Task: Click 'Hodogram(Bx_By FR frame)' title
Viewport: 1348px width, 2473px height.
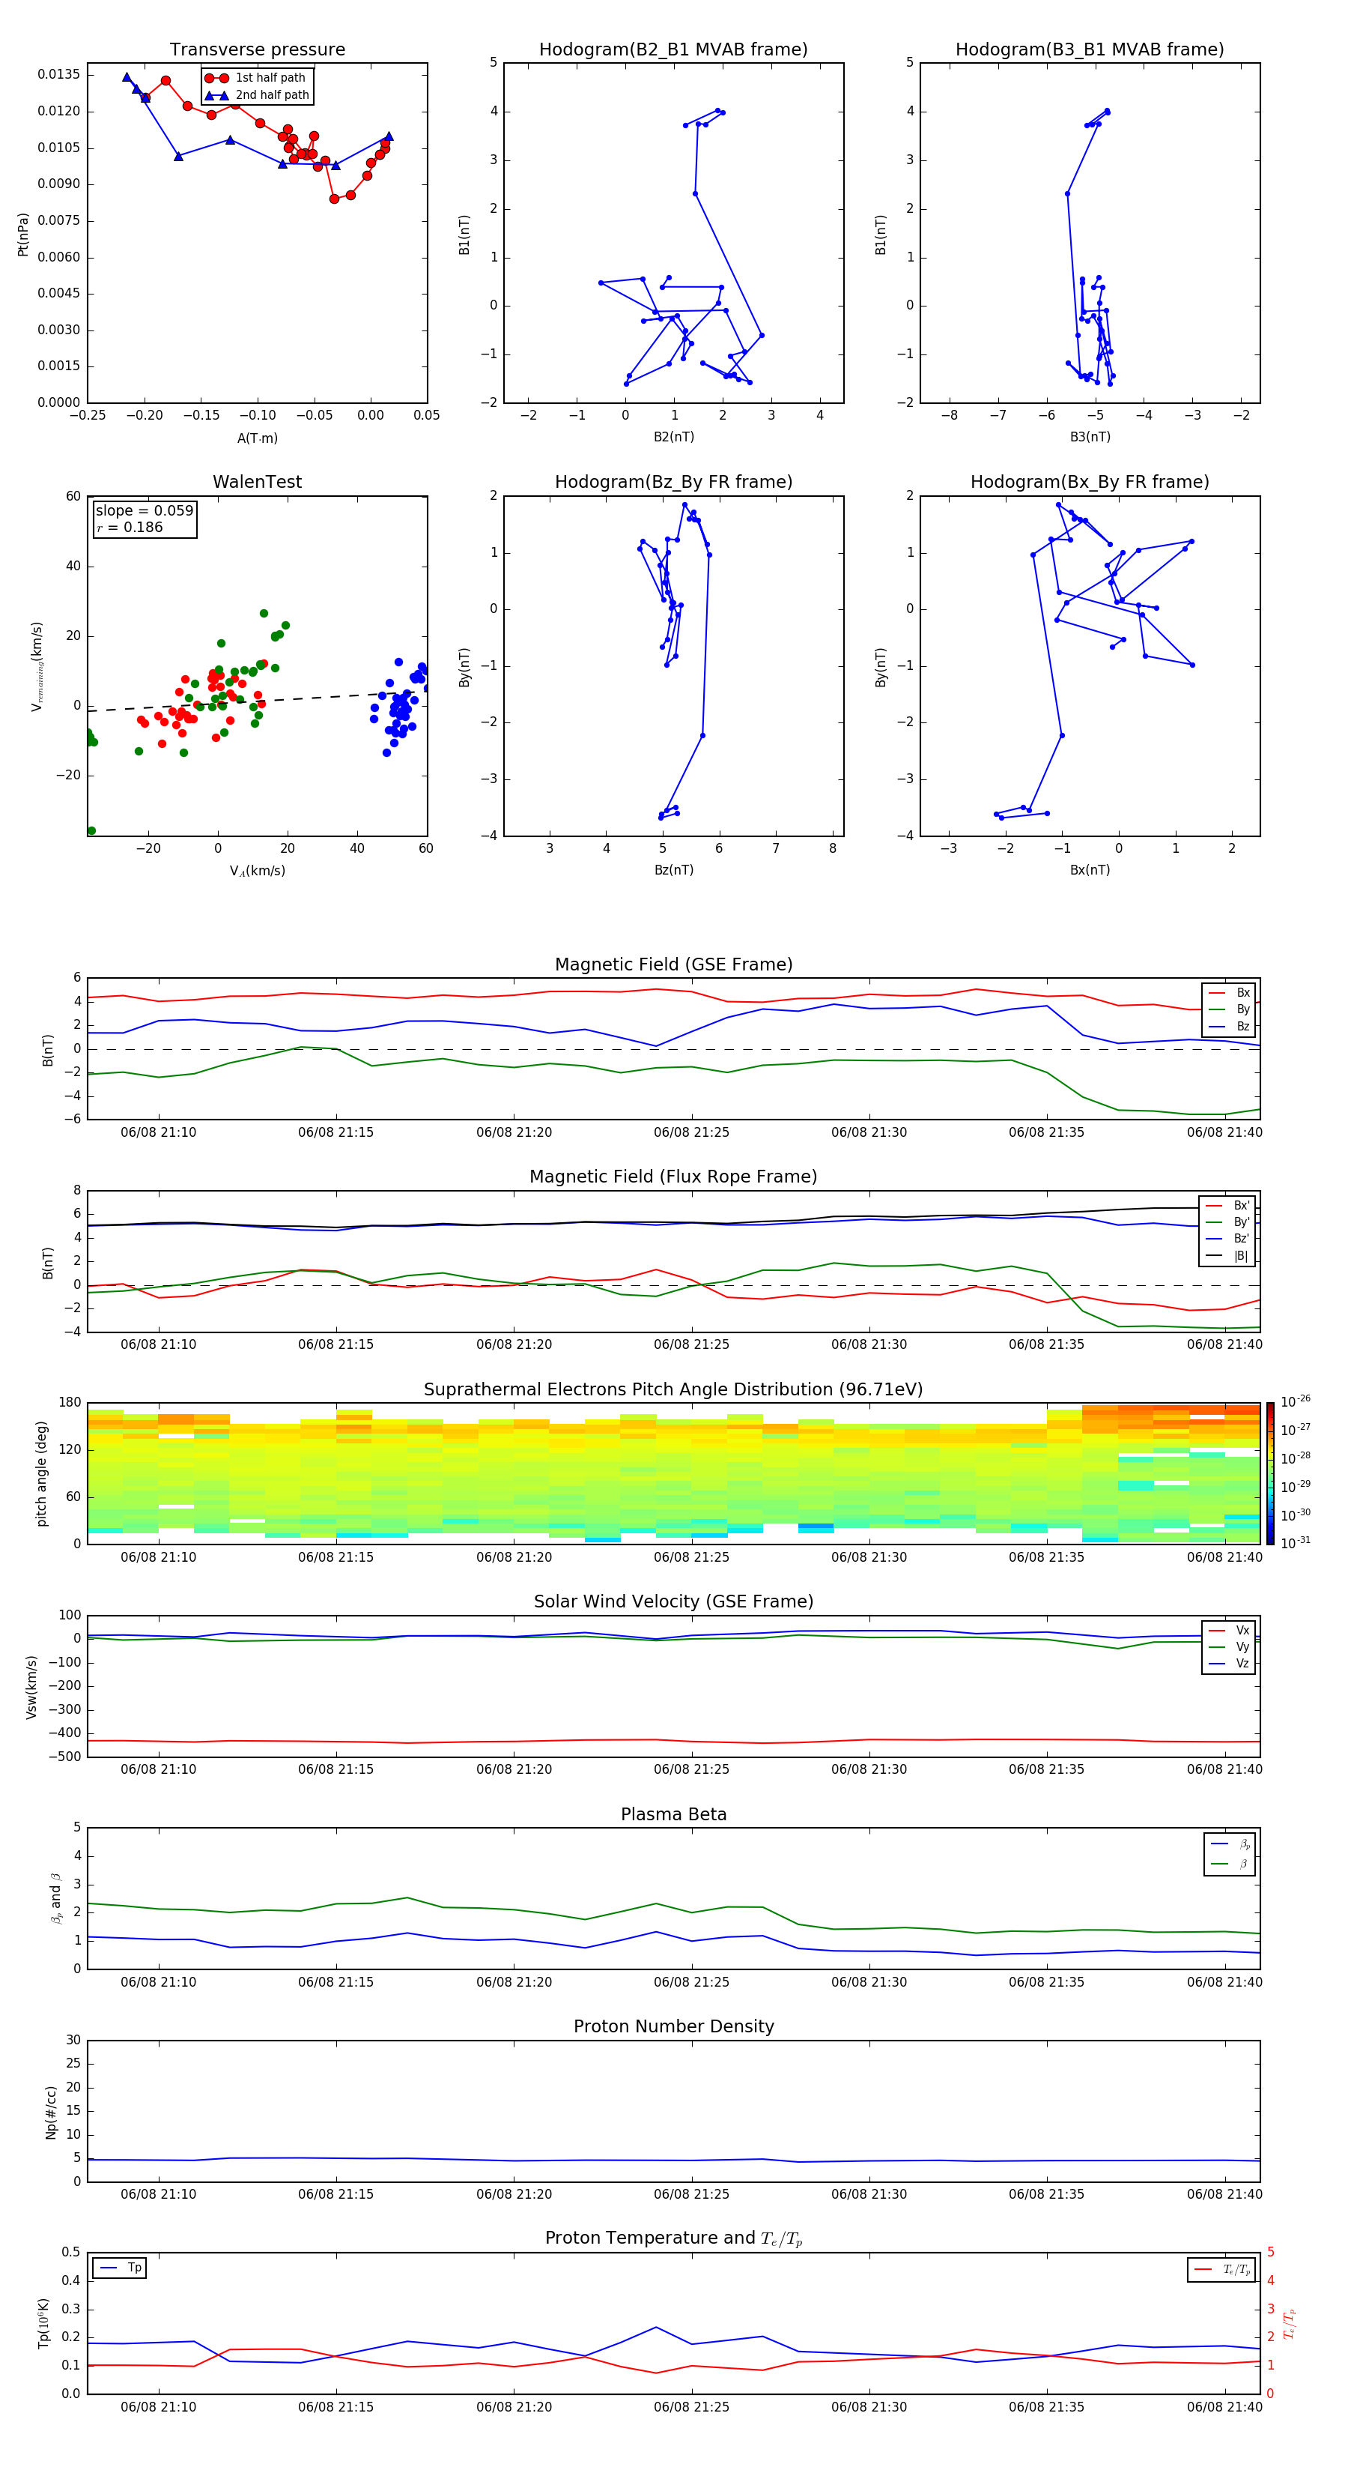Action: coord(1090,482)
